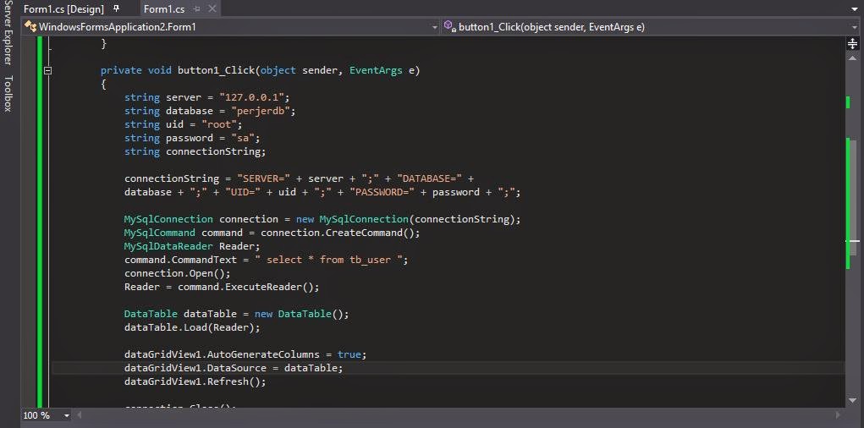Image resolution: width=864 pixels, height=428 pixels.
Task: Click the 'AutoGenerateColumns = true;' line
Action: (x=245, y=354)
